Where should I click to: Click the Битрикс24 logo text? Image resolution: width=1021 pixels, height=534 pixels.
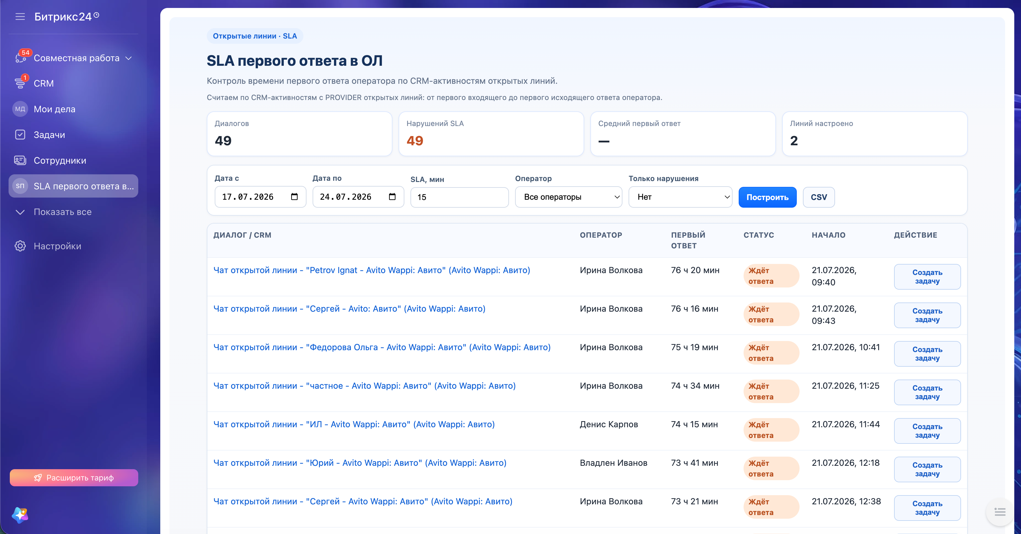coord(63,17)
